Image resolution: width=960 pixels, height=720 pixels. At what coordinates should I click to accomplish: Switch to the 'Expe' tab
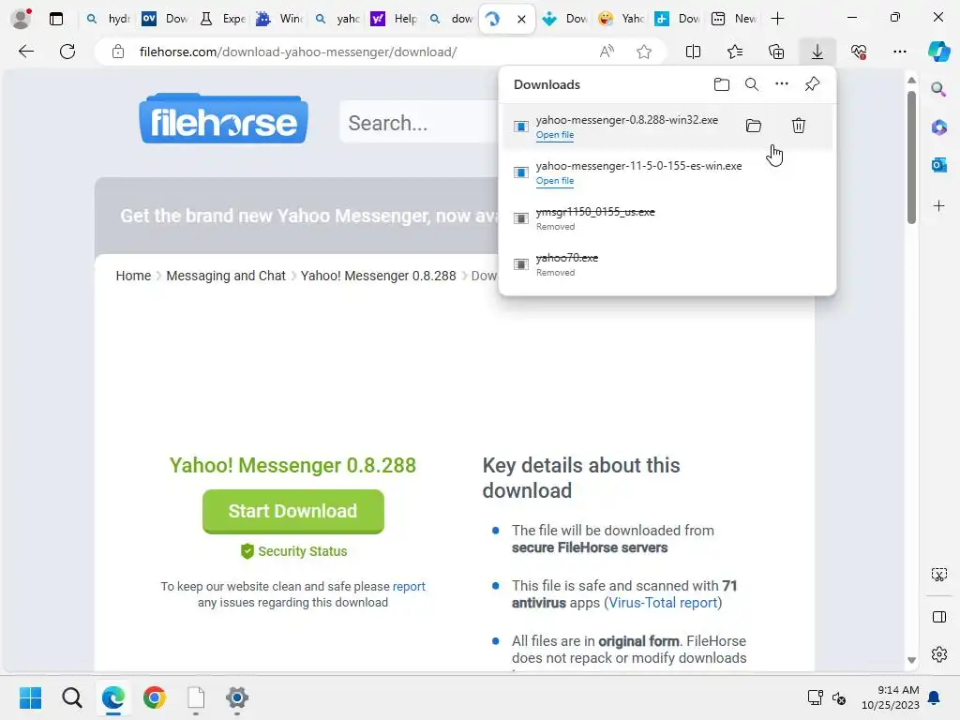tap(223, 19)
